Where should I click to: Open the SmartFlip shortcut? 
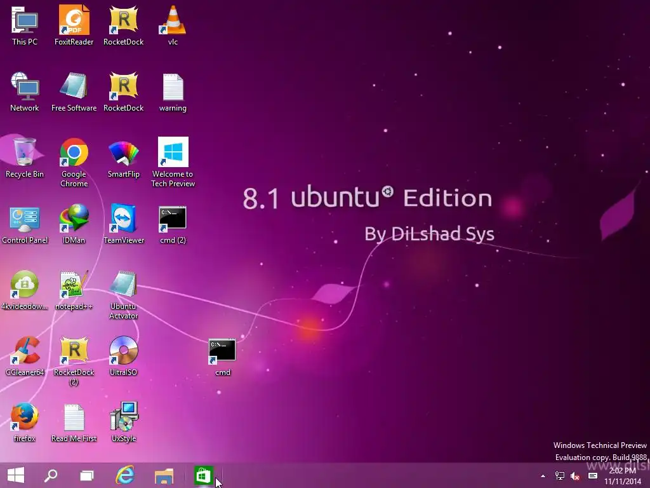point(124,158)
